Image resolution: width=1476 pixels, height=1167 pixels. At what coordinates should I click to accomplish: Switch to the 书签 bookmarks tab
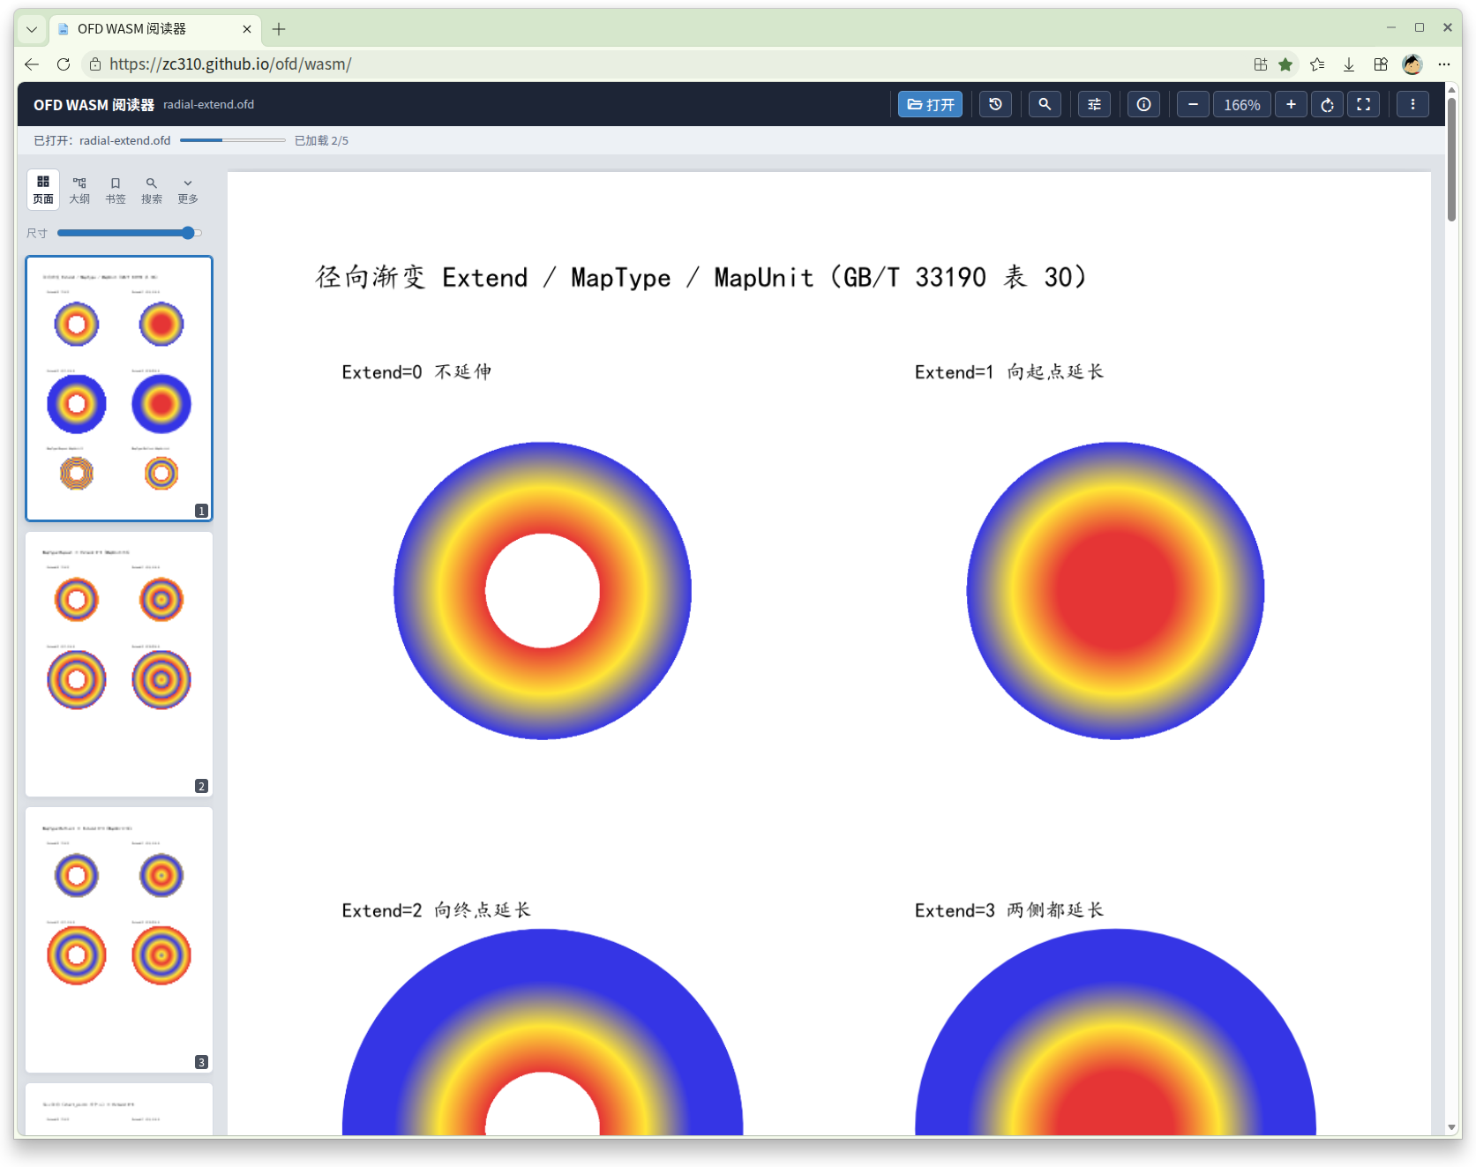click(116, 190)
